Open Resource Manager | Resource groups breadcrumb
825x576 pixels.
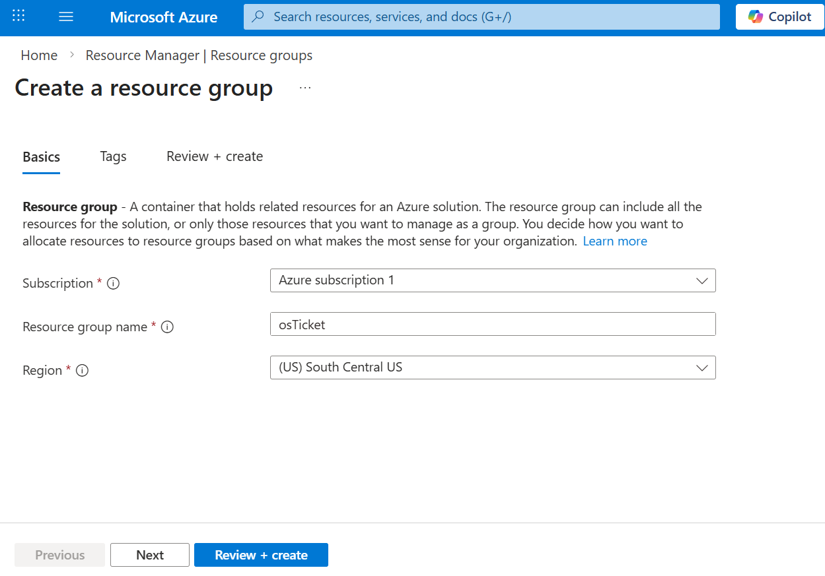[x=199, y=55]
